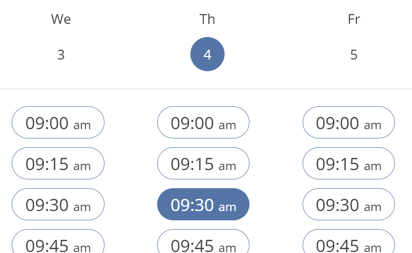Choose Thursday's 09:15 am time slot

[x=203, y=164]
